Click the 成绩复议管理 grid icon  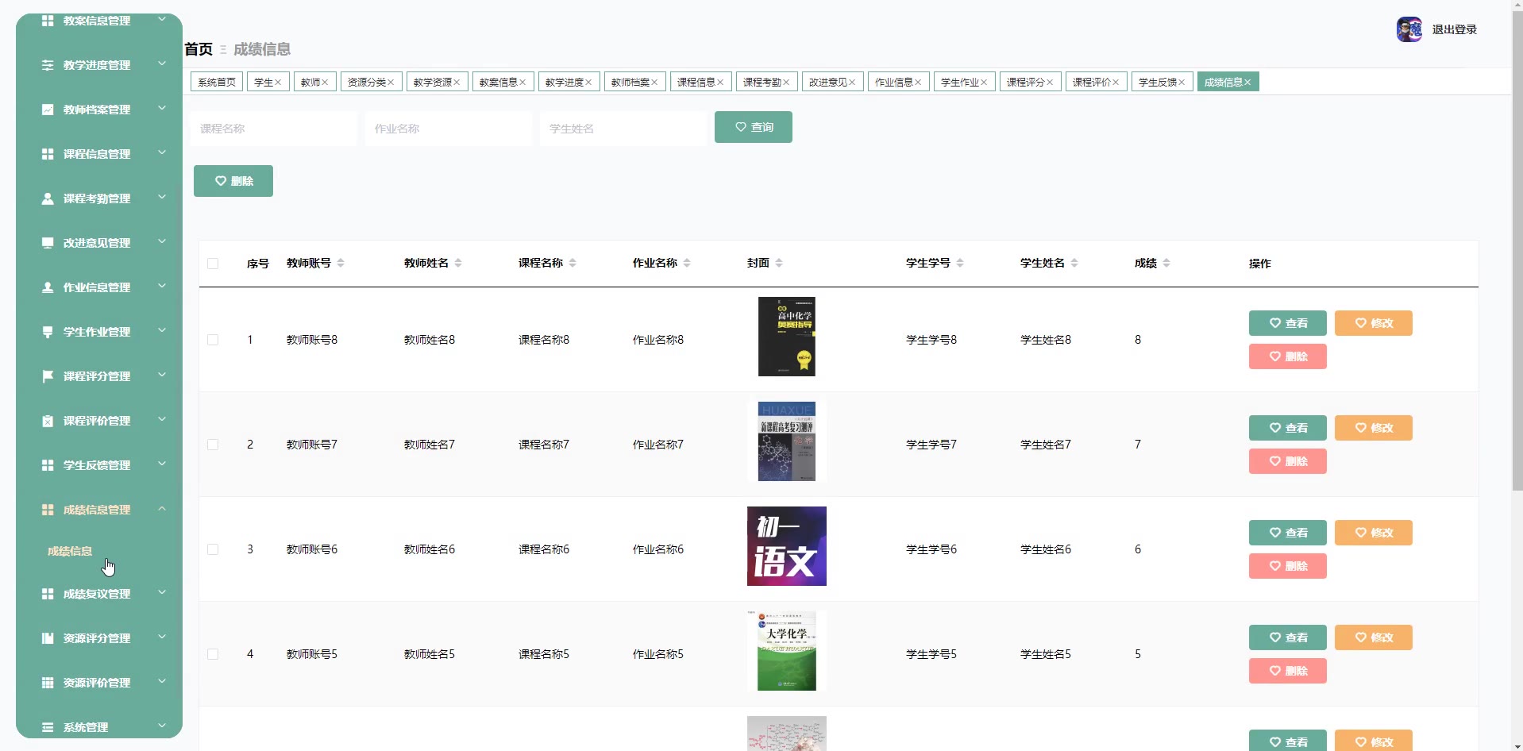(48, 594)
